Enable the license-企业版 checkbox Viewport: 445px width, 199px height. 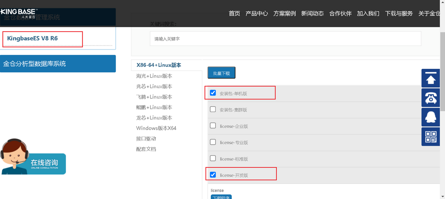pos(213,126)
